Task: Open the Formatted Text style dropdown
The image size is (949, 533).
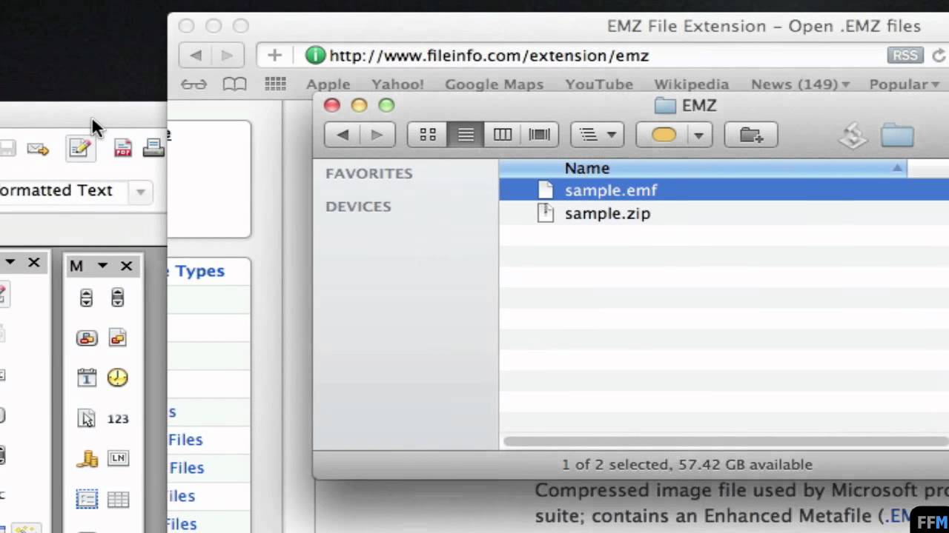Action: (x=140, y=192)
